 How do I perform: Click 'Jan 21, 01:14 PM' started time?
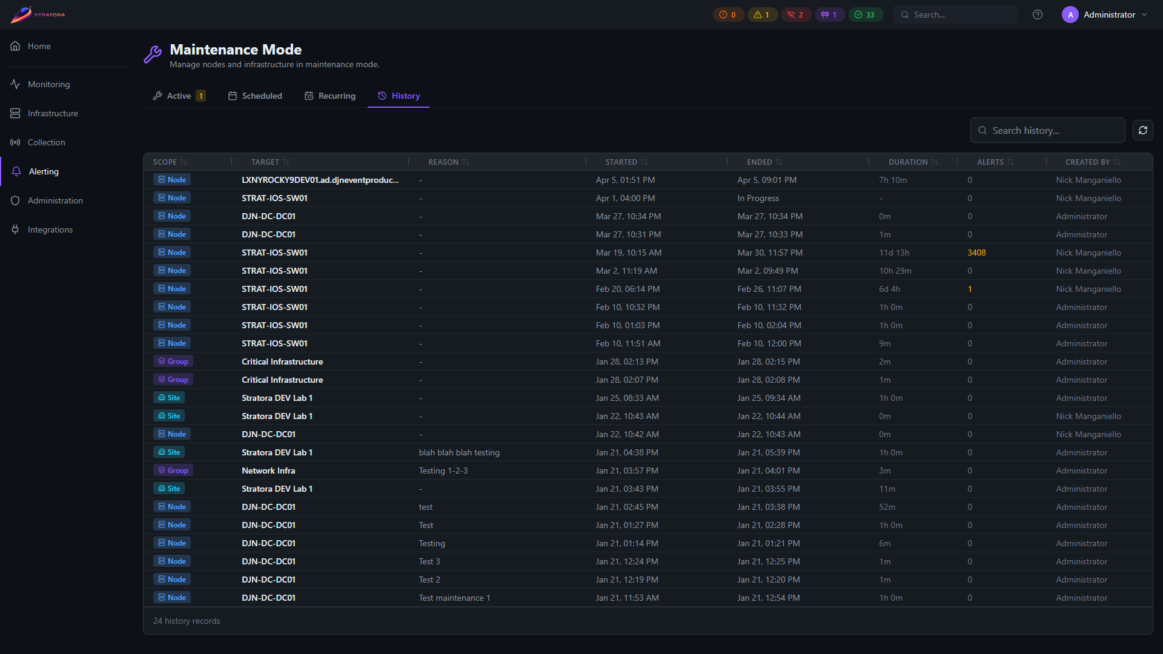coord(627,543)
